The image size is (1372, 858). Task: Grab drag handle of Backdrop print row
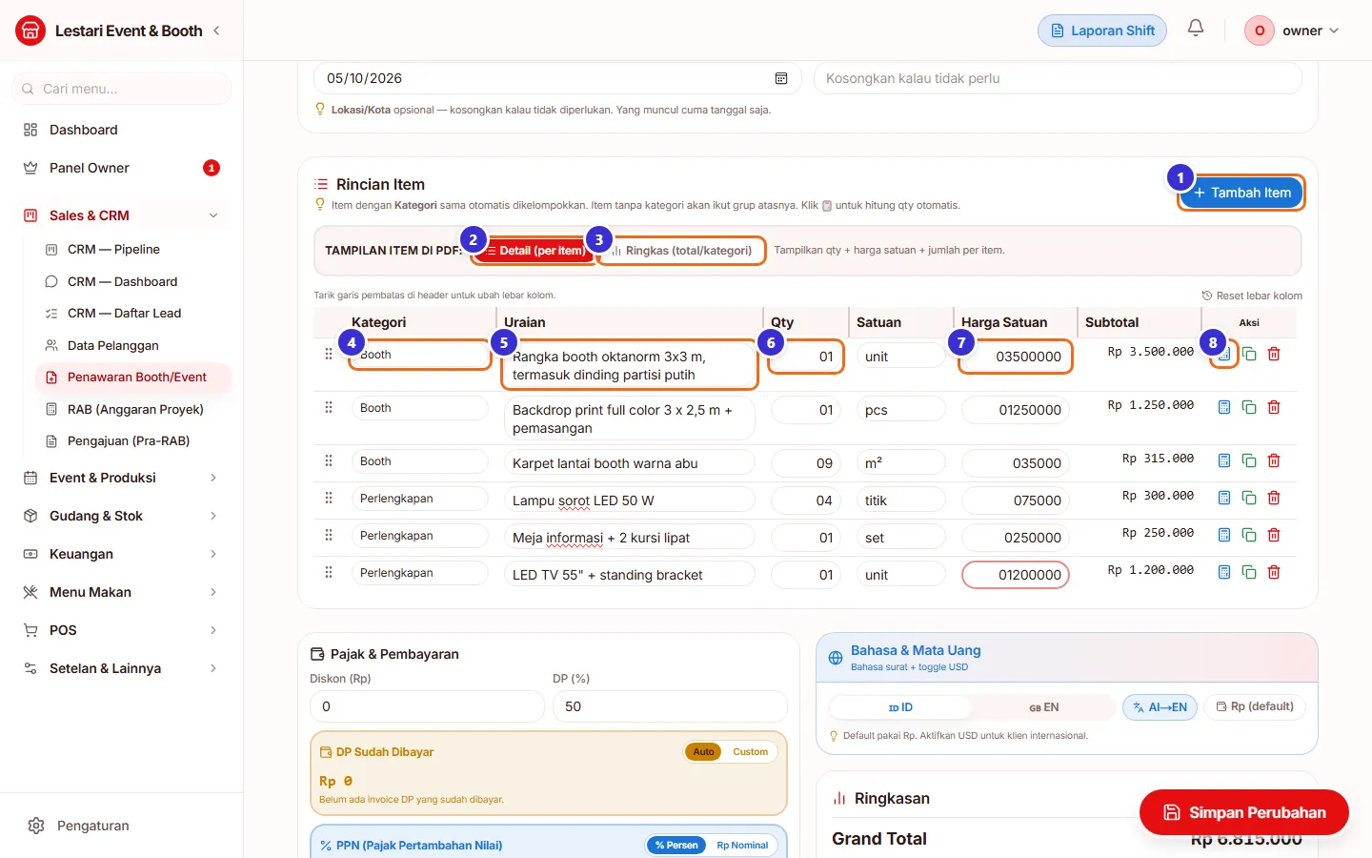(x=329, y=407)
